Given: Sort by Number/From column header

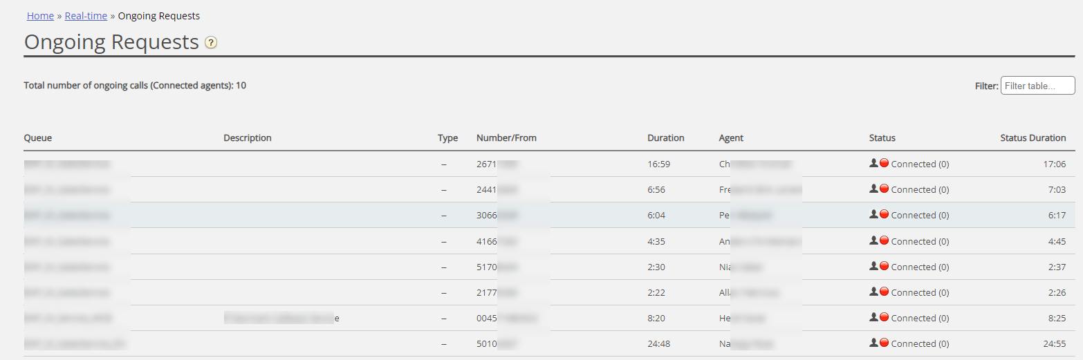Looking at the screenshot, I should point(506,138).
